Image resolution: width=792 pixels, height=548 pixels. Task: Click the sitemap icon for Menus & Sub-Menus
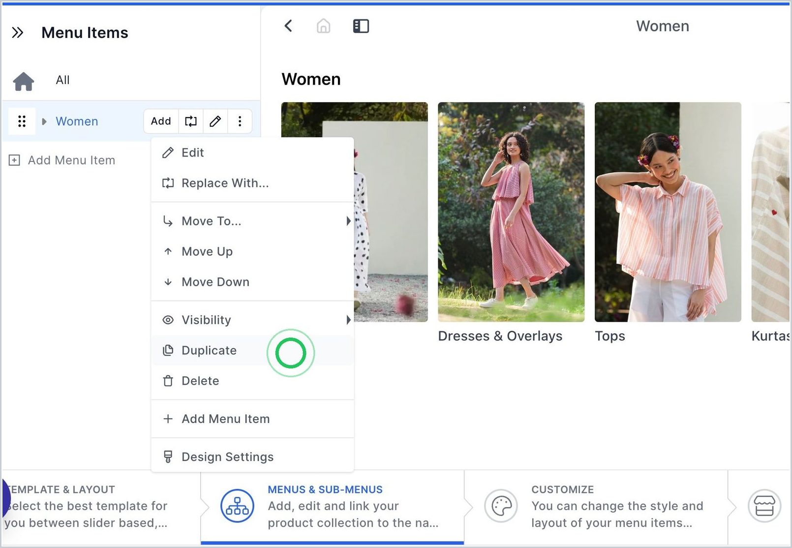point(238,506)
